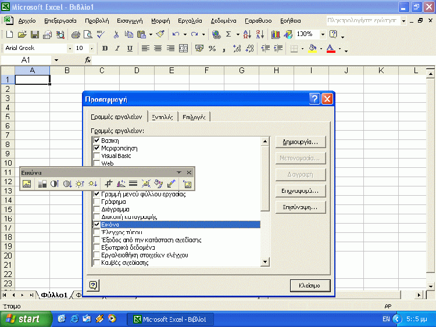Click Reset Picture in Εικόνα toolbar
436x327 pixels.
[187, 184]
